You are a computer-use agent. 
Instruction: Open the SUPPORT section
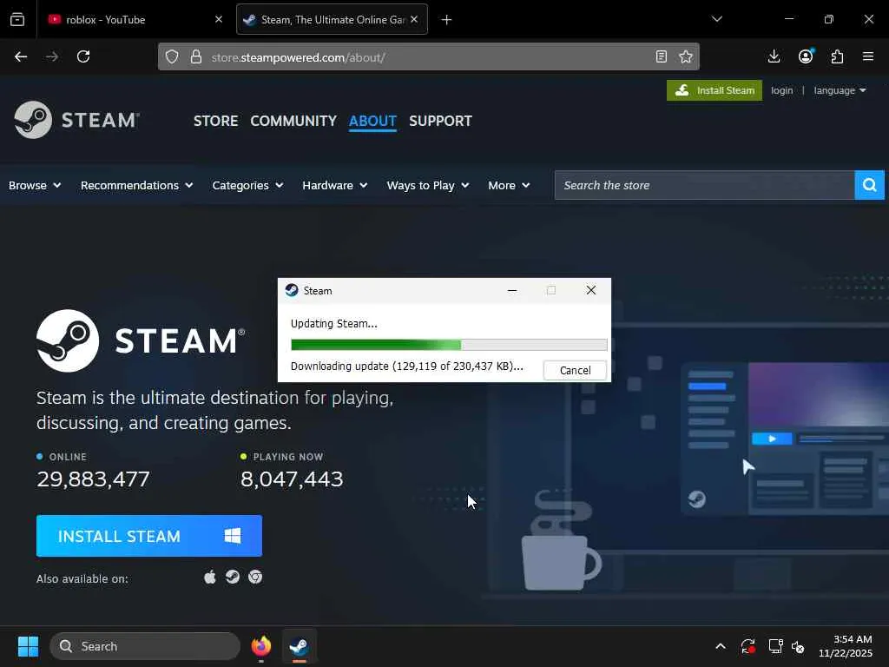pos(440,121)
